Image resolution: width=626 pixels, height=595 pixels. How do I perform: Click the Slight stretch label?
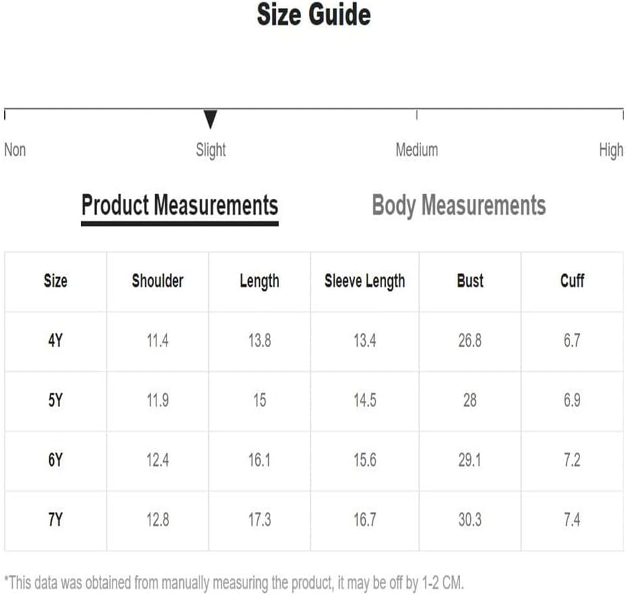pyautogui.click(x=211, y=150)
